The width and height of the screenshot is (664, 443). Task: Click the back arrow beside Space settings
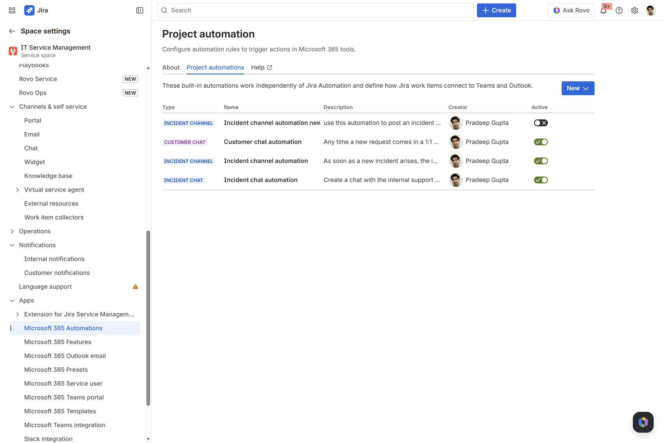pos(12,31)
